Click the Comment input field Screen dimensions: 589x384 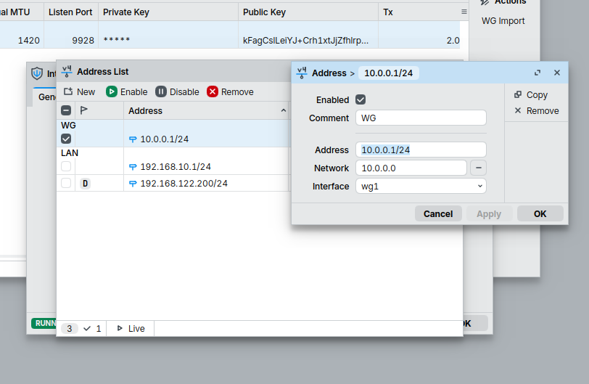[x=421, y=118]
